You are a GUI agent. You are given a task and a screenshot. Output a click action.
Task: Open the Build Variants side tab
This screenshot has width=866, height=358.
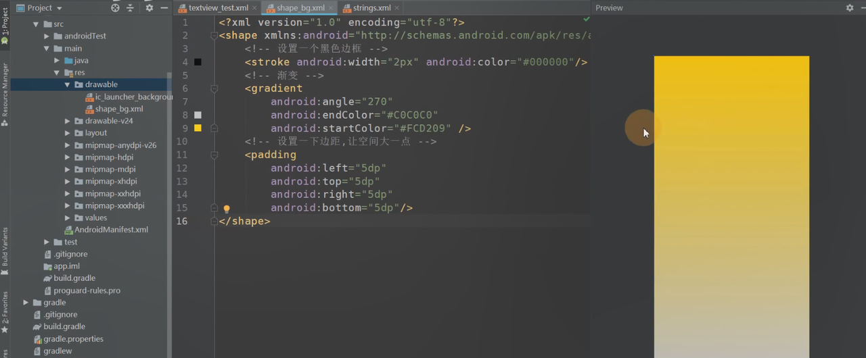click(x=5, y=251)
